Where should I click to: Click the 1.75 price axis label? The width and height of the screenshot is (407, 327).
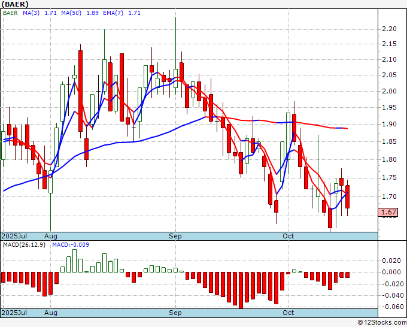tap(390, 178)
